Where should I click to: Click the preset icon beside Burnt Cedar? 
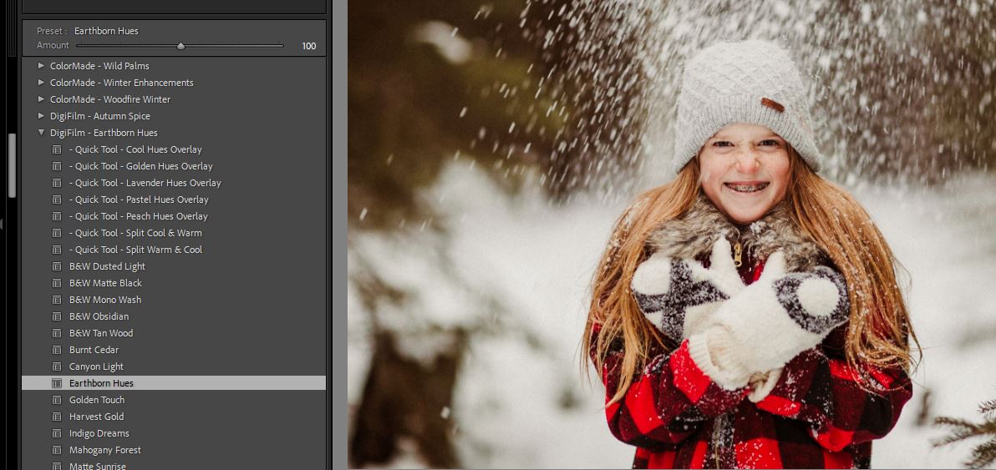(x=57, y=350)
